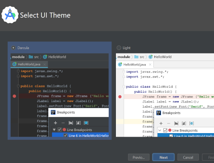Viewport: 214px width, 163px height.
Task: Click the add (+) breakpoint icon in Light preview
Action: (x=161, y=123)
